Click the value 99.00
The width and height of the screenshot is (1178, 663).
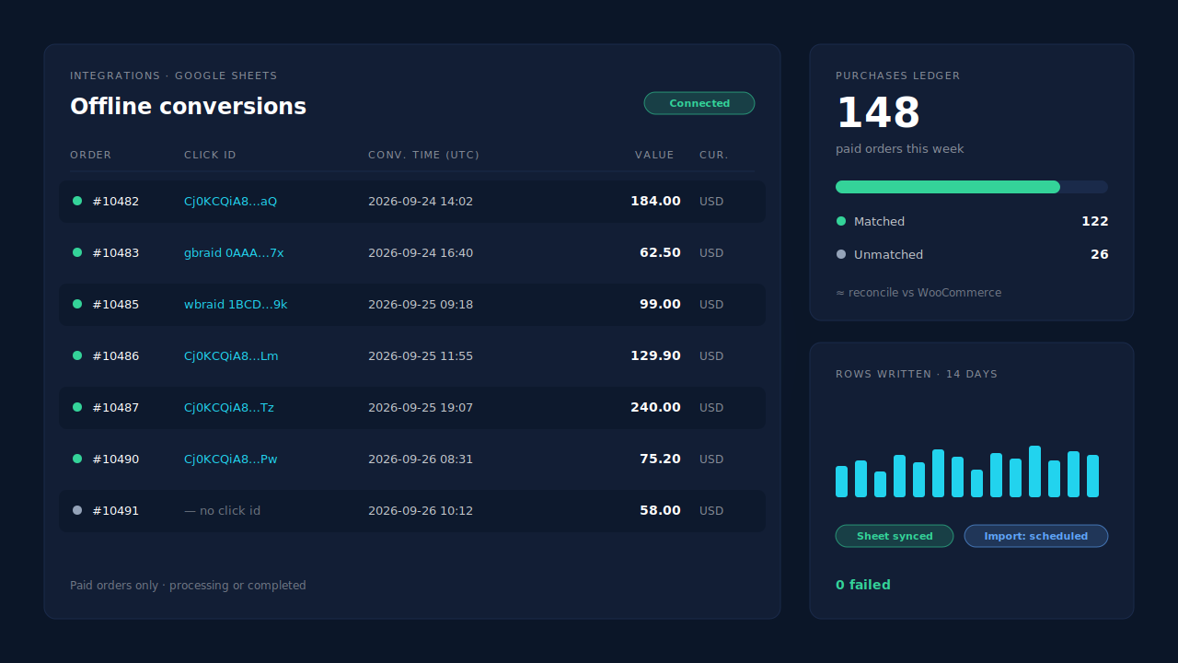point(660,304)
